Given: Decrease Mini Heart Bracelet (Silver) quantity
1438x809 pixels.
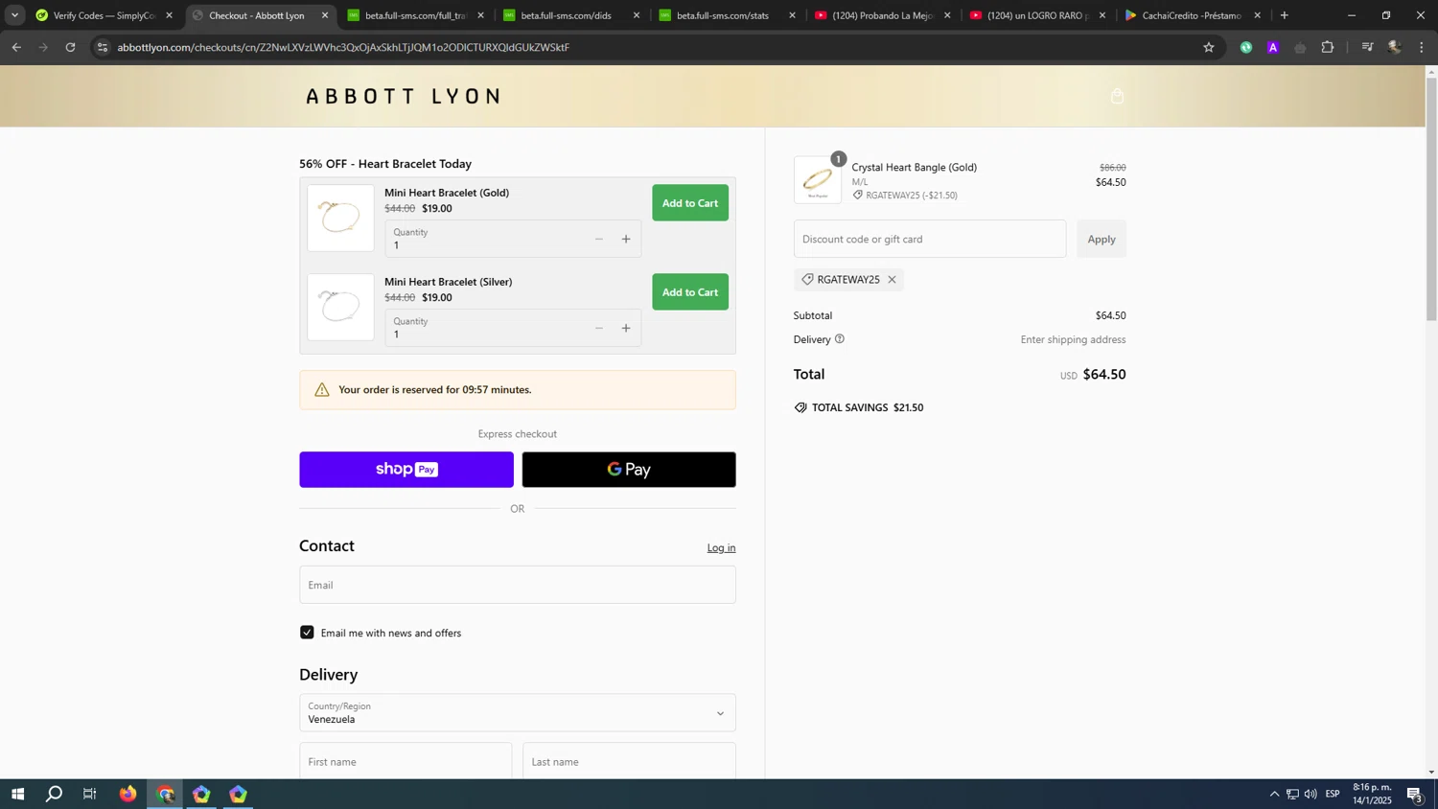Looking at the screenshot, I should (x=599, y=328).
